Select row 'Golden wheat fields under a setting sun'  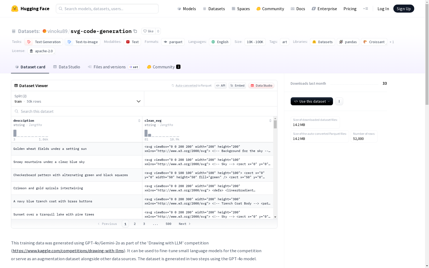(142, 149)
